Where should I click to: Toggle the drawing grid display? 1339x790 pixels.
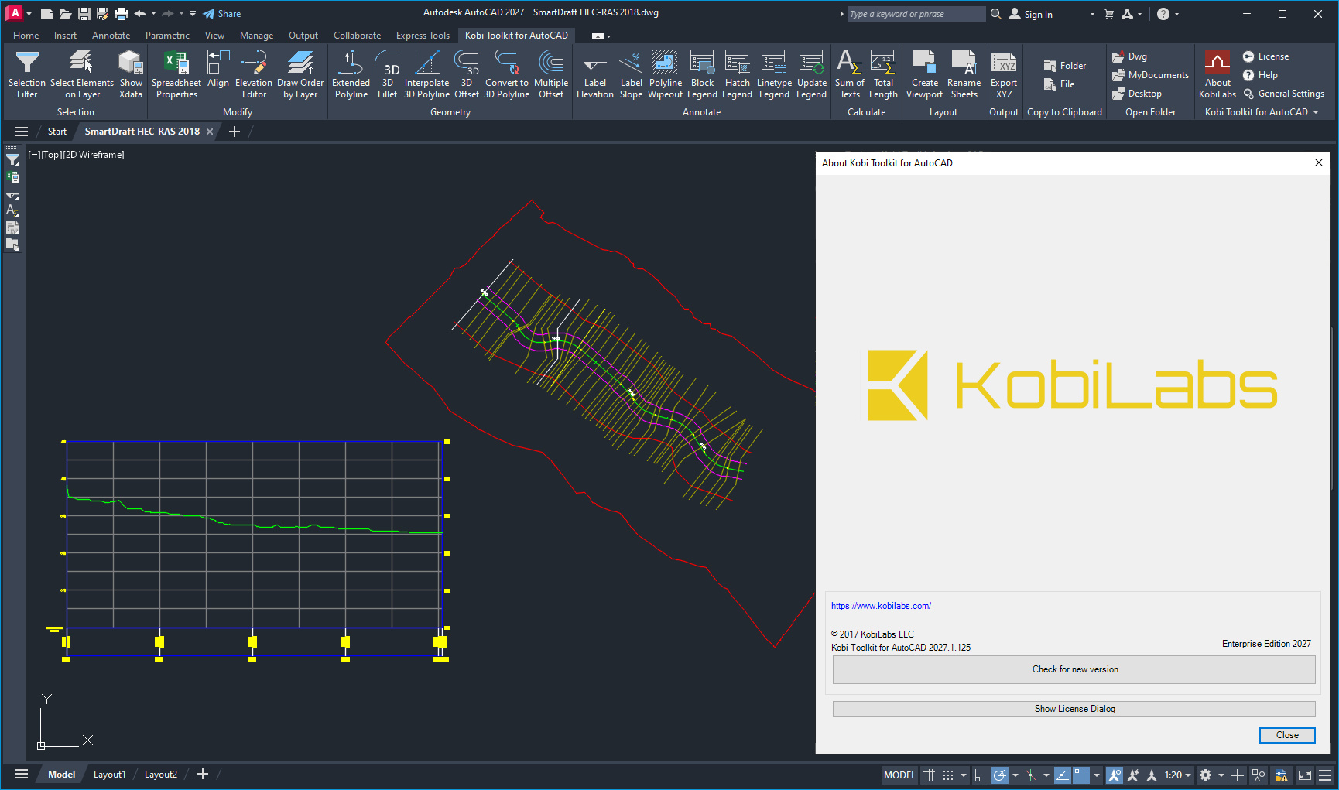[930, 775]
